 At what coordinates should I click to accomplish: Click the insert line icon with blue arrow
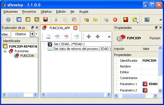point(57,37)
